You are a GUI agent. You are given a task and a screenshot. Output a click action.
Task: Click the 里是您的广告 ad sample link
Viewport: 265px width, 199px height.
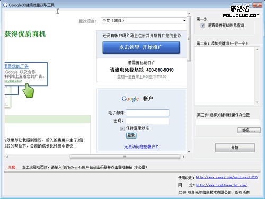tap(16, 66)
